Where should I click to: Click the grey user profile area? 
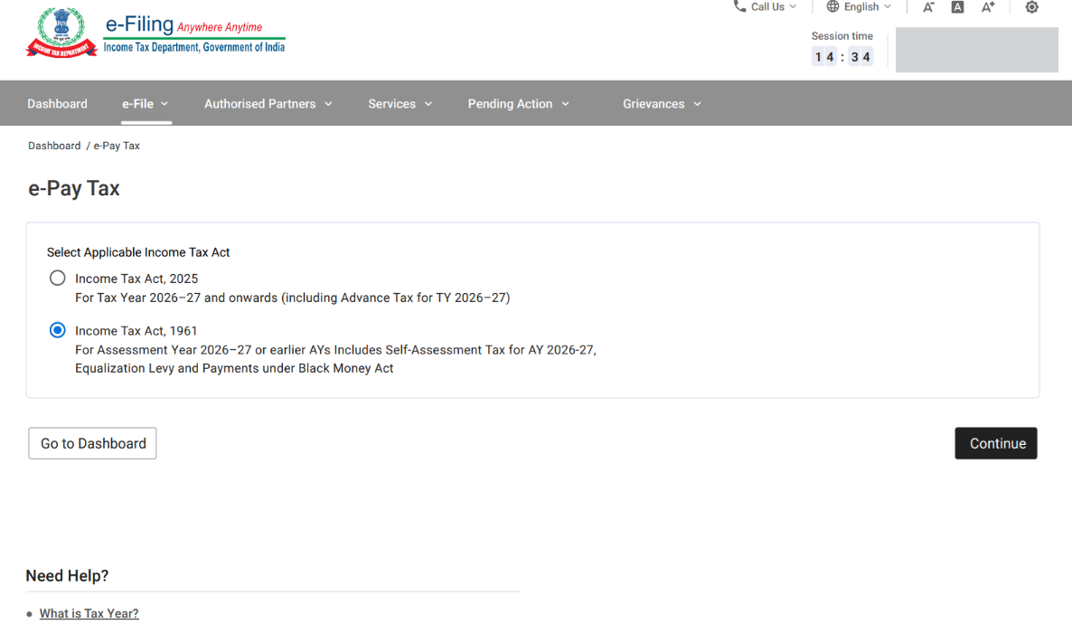976,50
